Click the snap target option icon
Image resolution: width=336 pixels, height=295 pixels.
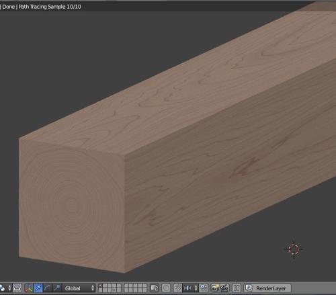point(203,288)
